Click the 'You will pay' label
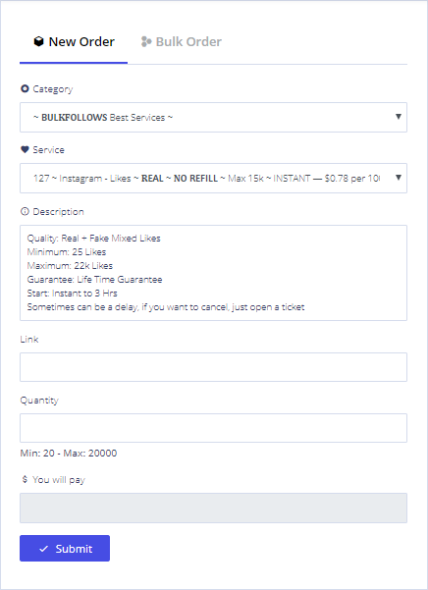The width and height of the screenshot is (428, 590). coord(59,480)
